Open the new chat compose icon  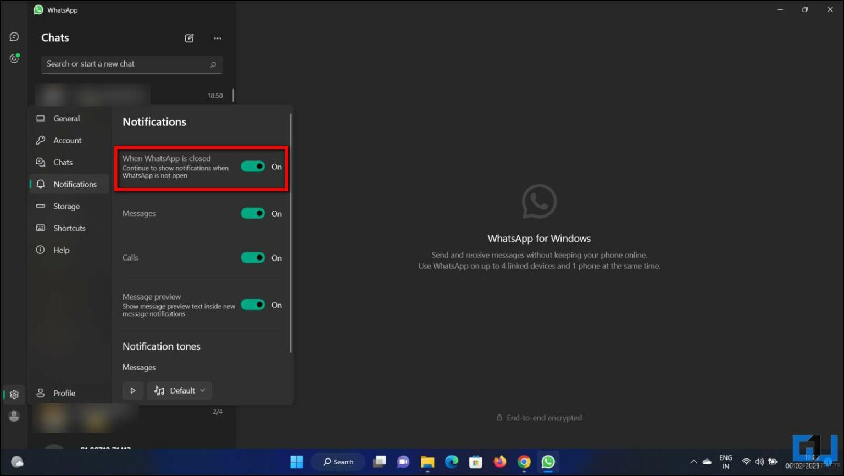(x=189, y=38)
